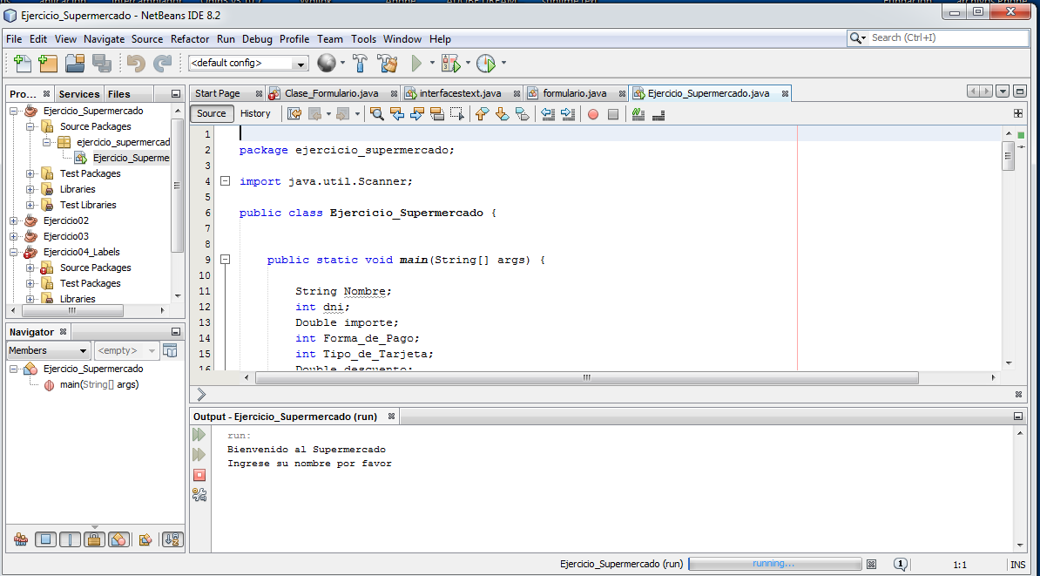Open the Members dropdown in Navigator
Viewport: 1040px width, 576px height.
[48, 349]
